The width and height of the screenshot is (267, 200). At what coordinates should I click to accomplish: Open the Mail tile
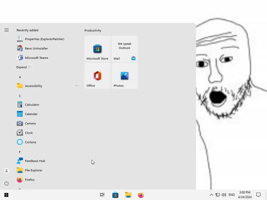click(125, 49)
